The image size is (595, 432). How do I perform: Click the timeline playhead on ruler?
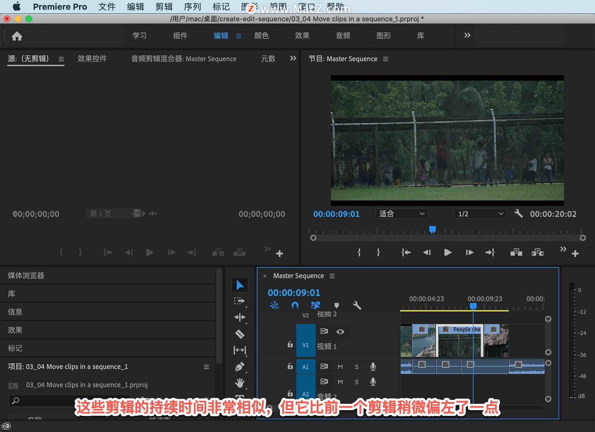pyautogui.click(x=473, y=306)
